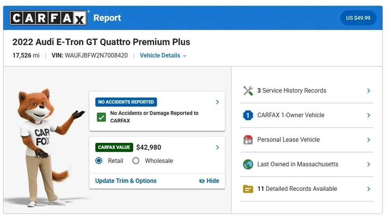
Task: Open Last Owned in Massachusetts row
Action: [x=307, y=164]
